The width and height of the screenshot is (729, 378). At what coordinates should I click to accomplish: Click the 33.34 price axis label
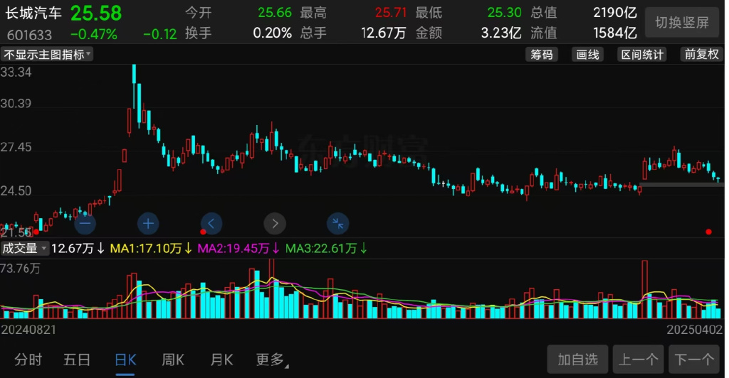pos(16,72)
